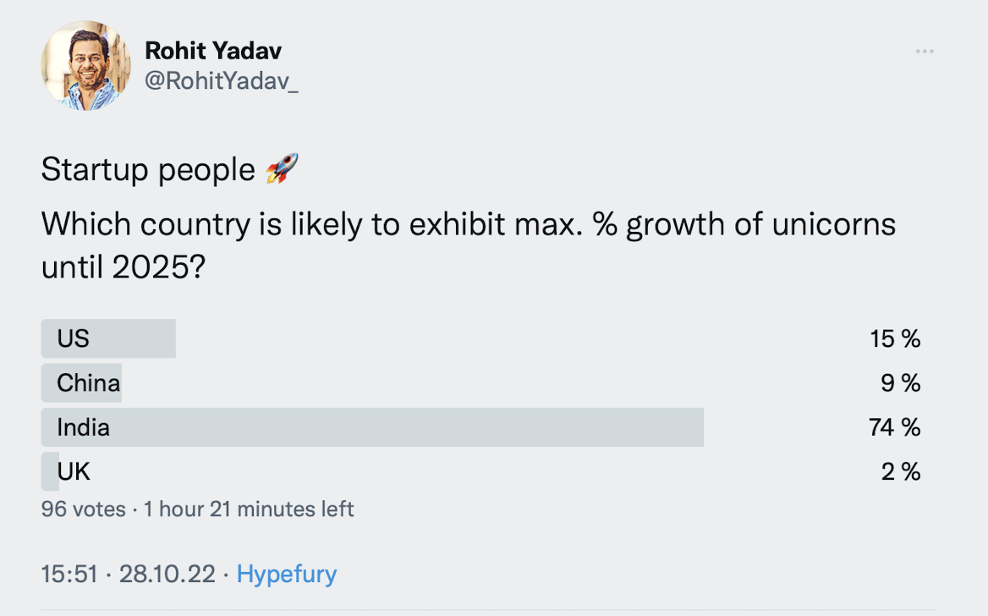Open the 15:51 tweet timestamp
Viewport: 988px width, 616px height.
click(69, 574)
